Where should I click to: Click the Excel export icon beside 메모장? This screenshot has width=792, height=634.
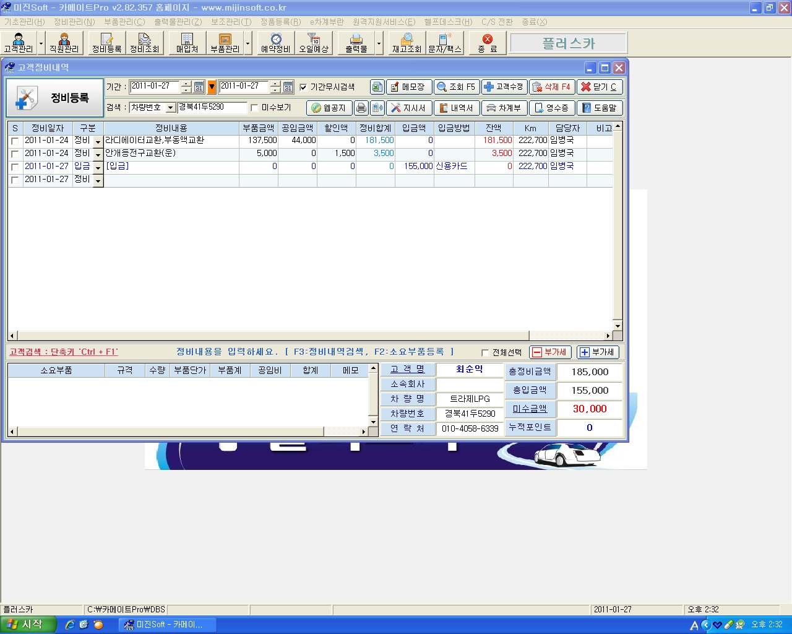coord(377,87)
